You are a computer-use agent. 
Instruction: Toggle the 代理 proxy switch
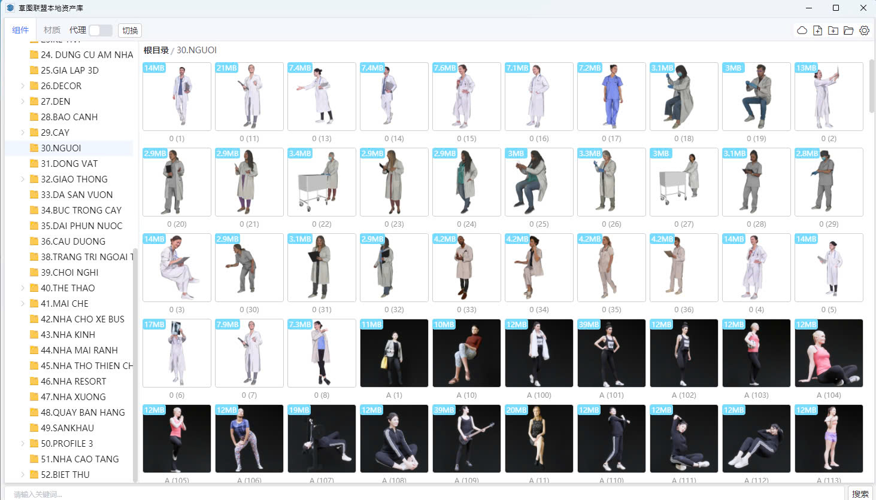[100, 31]
